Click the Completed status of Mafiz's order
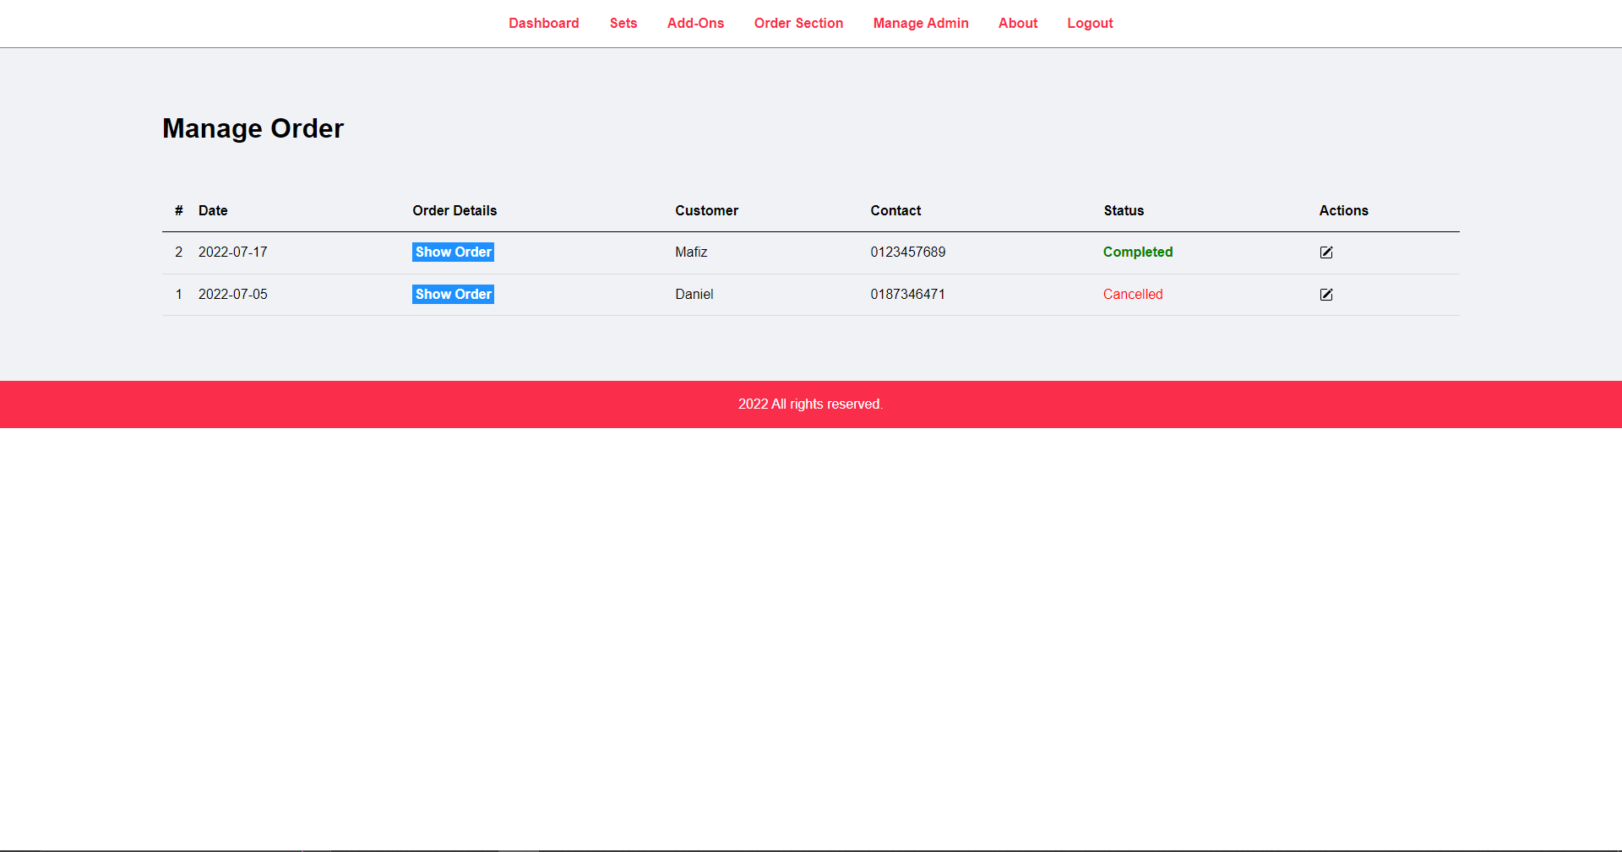 [1138, 252]
